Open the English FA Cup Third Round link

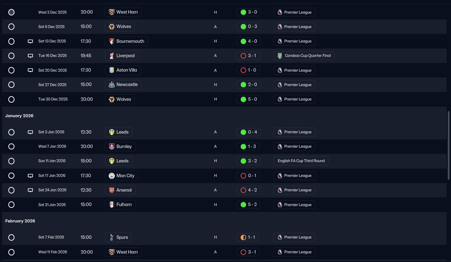pyautogui.click(x=301, y=161)
